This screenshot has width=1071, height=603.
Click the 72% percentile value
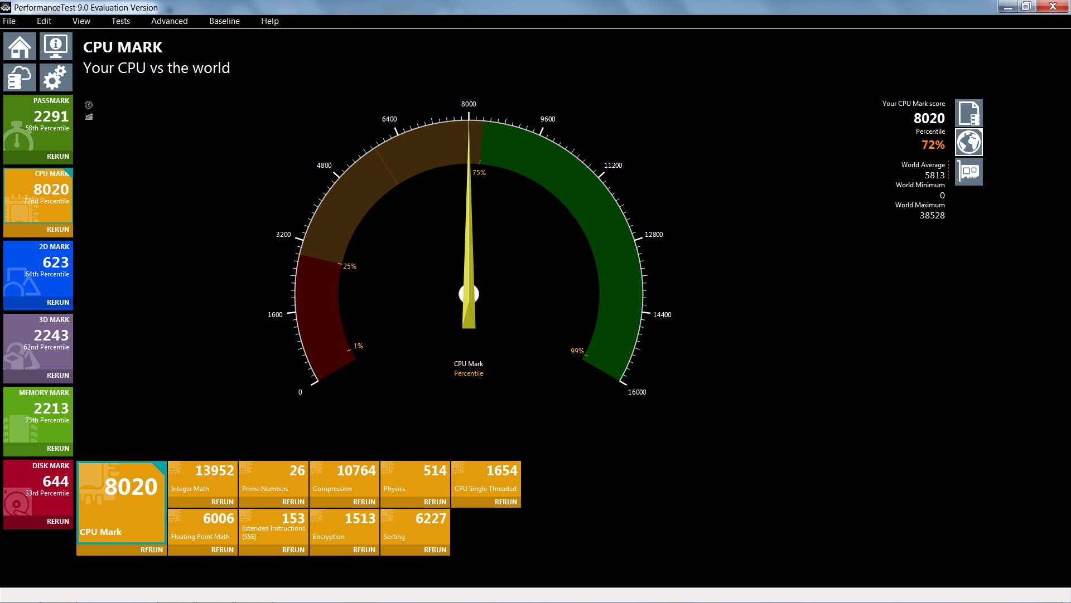[933, 145]
